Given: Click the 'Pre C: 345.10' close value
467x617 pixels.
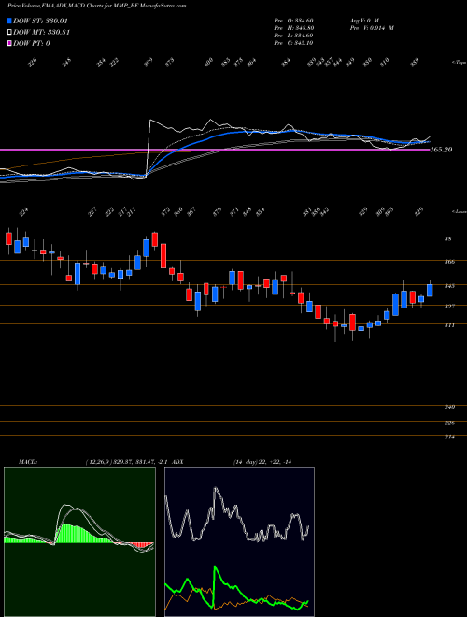Looking at the screenshot, I should pyautogui.click(x=293, y=43).
